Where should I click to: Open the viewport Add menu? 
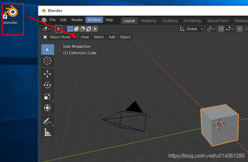pyautogui.click(x=112, y=37)
